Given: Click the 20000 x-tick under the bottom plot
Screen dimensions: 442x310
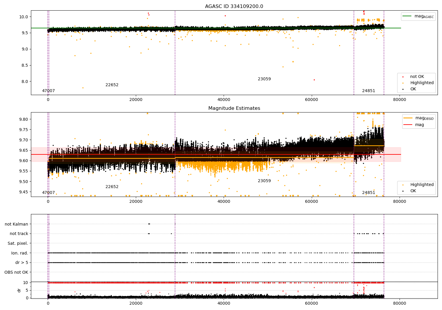Looking at the screenshot, I should pyautogui.click(x=136, y=304).
